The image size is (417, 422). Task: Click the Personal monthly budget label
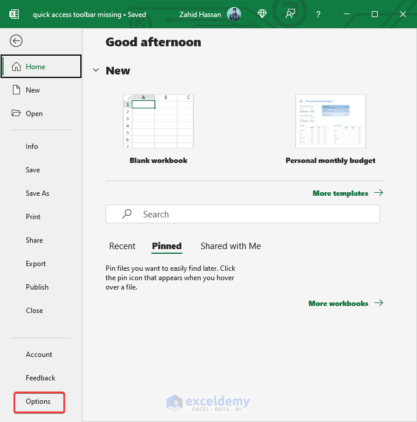click(331, 161)
